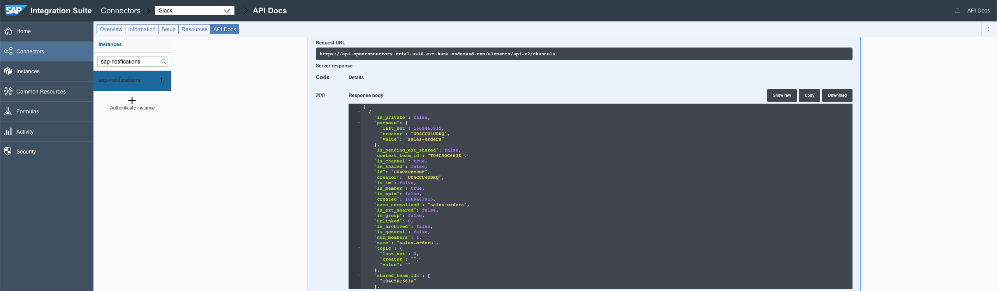Screen dimensions: 997x291
Task: Click the "num_members": 1 line
Action: click(398, 237)
